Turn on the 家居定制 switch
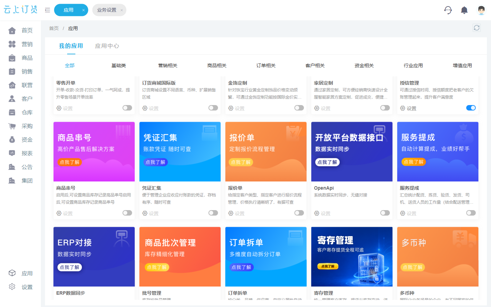This screenshot has width=491, height=307. [385, 108]
